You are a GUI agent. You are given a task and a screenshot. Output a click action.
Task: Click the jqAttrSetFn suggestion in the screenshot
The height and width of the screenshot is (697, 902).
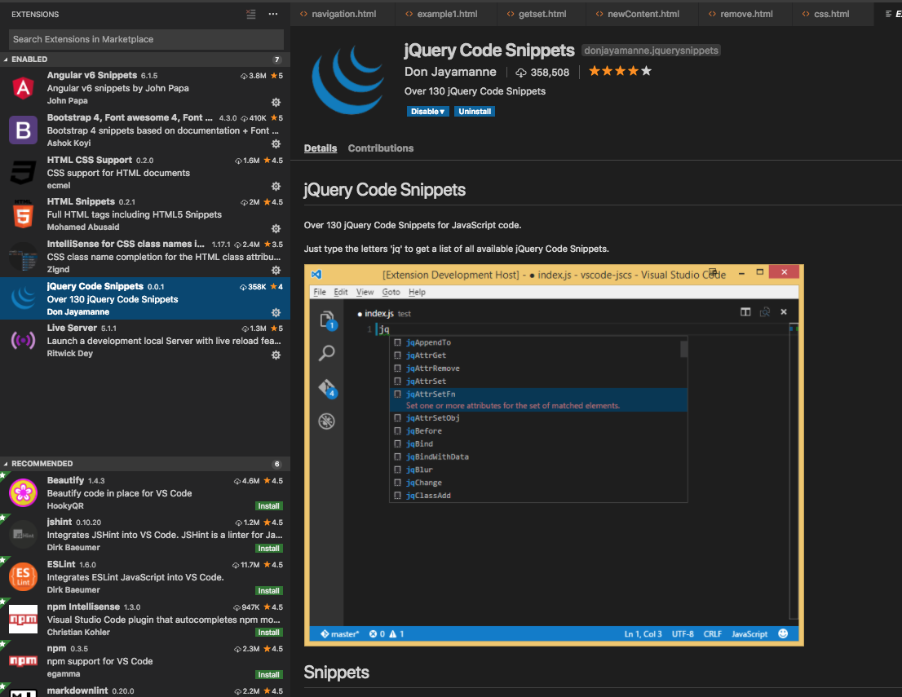[538, 399]
